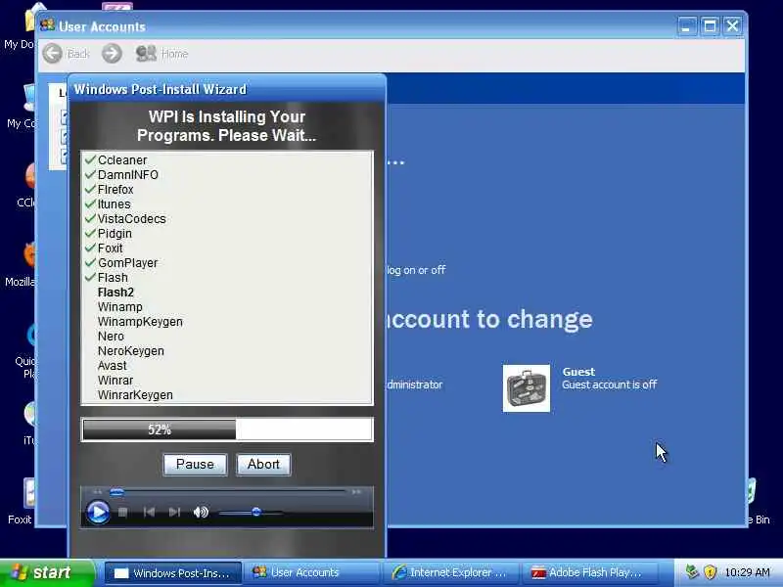Click the Pause button in WPI wizard
The image size is (783, 587).
195,464
